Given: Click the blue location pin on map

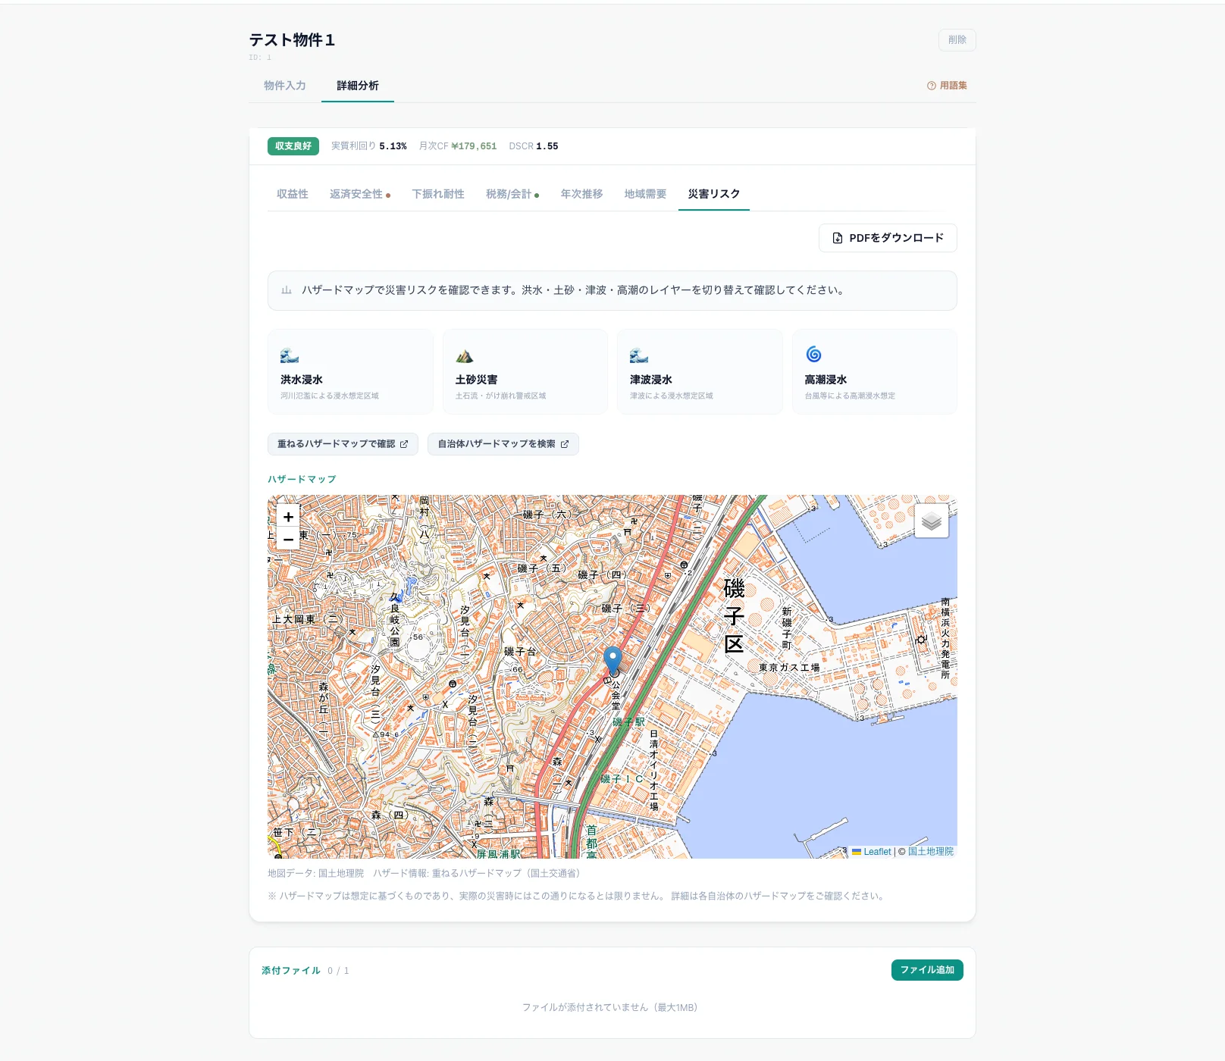Looking at the screenshot, I should point(612,659).
